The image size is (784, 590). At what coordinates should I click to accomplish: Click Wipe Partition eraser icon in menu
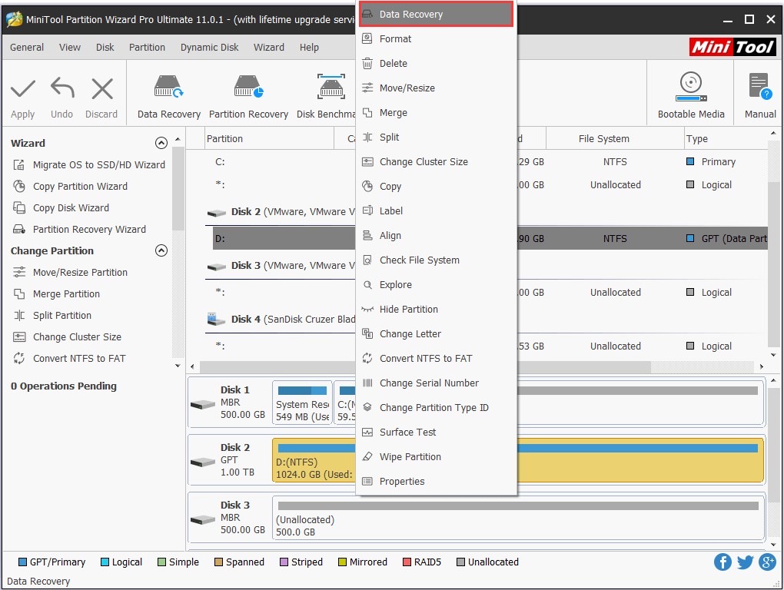coord(367,456)
